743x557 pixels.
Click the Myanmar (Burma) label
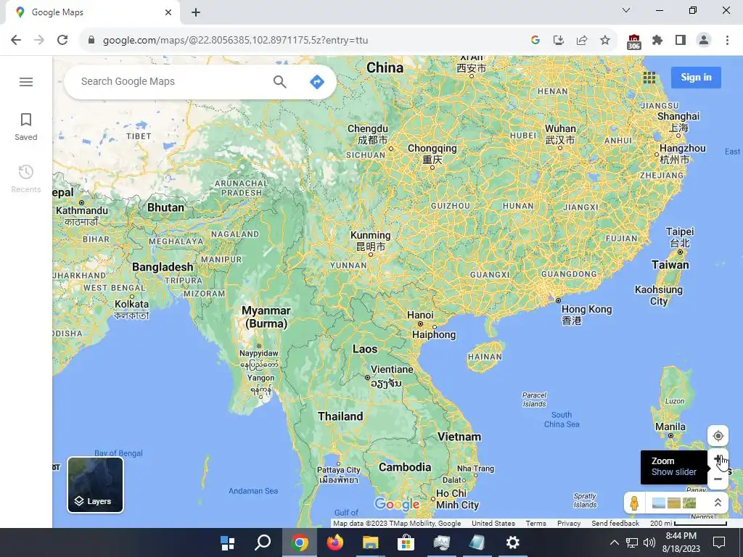pyautogui.click(x=266, y=317)
